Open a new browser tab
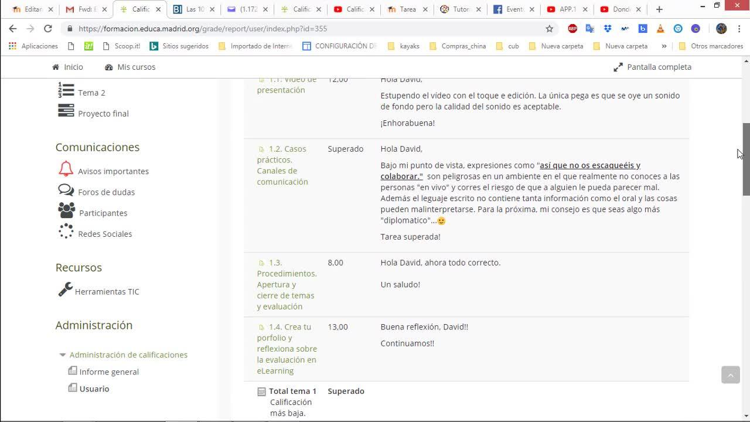Screen dimensions: 750x422 click(x=659, y=9)
